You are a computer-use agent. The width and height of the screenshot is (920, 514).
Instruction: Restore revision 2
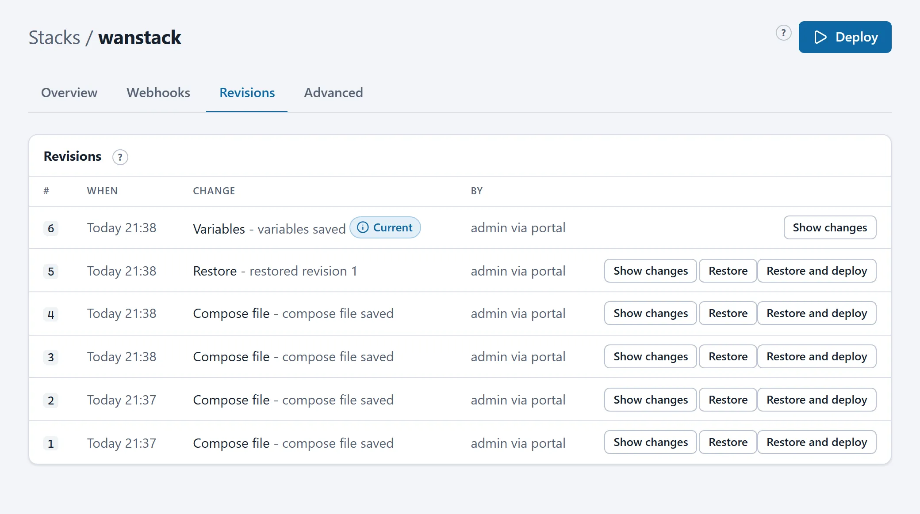(728, 400)
